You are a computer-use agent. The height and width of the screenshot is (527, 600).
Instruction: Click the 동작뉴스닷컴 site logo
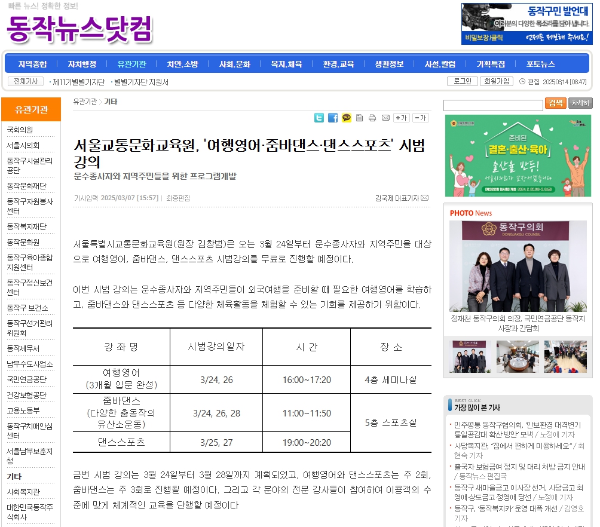(79, 29)
